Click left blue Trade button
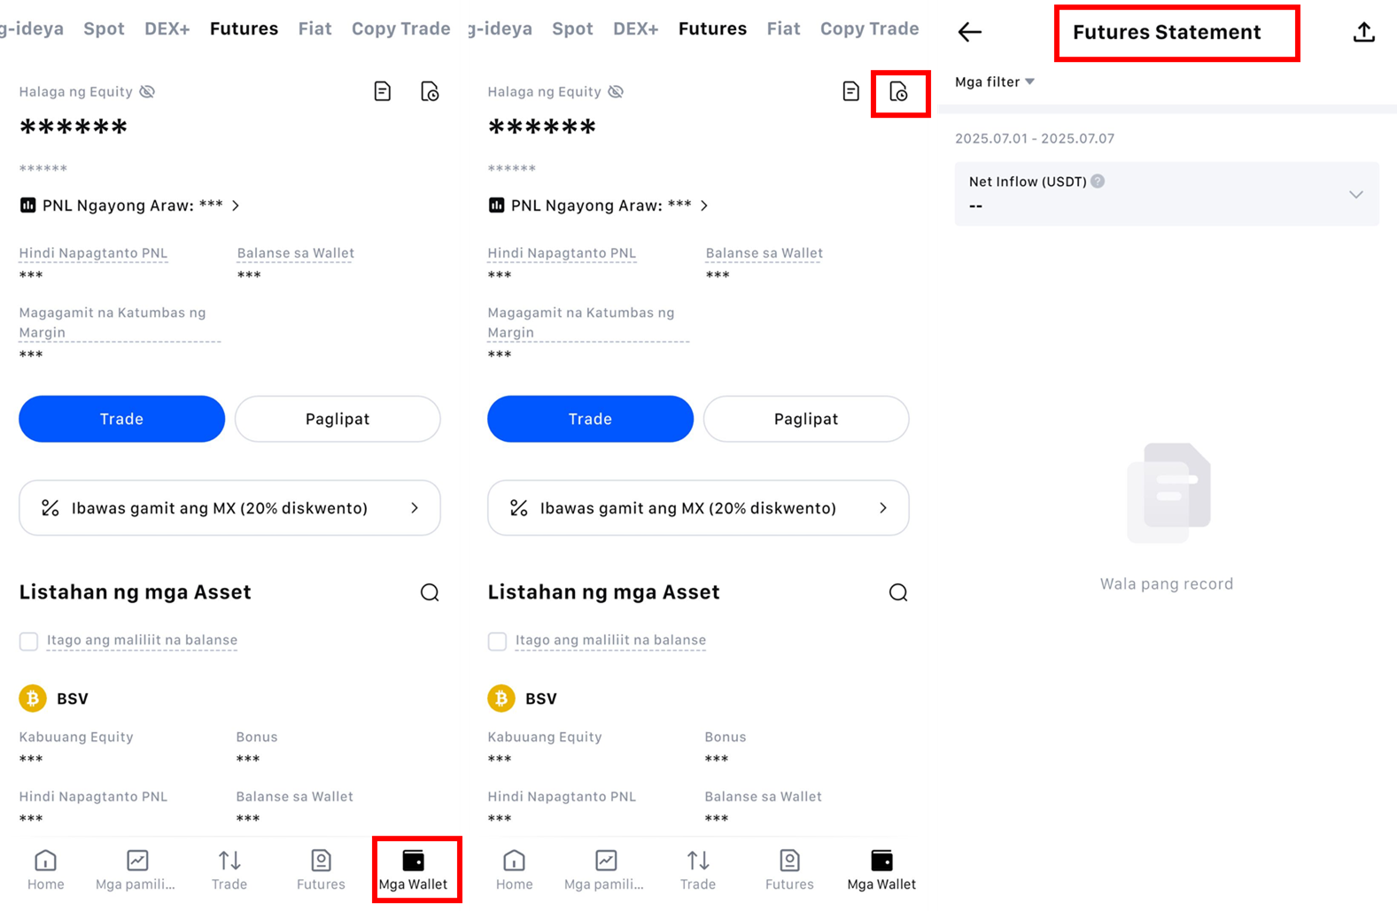The height and width of the screenshot is (911, 1397). coord(121,419)
